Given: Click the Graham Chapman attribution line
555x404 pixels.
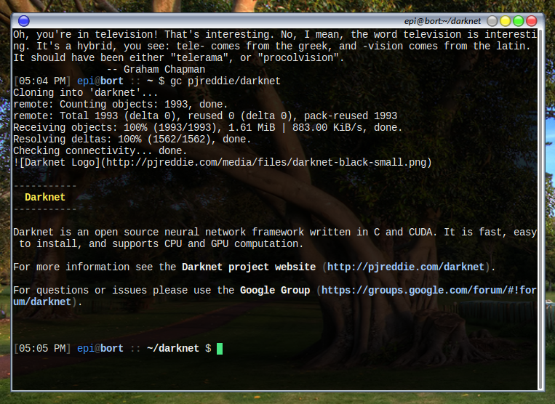Looking at the screenshot, I should click(156, 69).
